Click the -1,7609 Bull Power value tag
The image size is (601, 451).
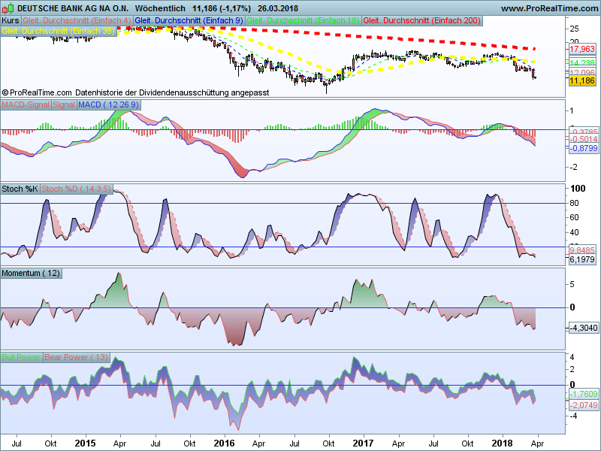click(583, 394)
